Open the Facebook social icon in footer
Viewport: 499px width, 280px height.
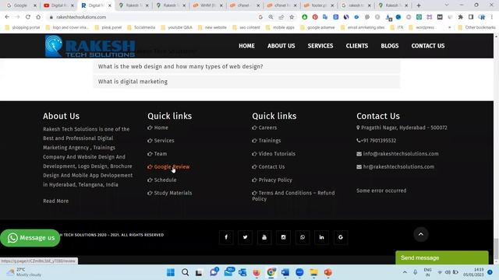(226, 237)
